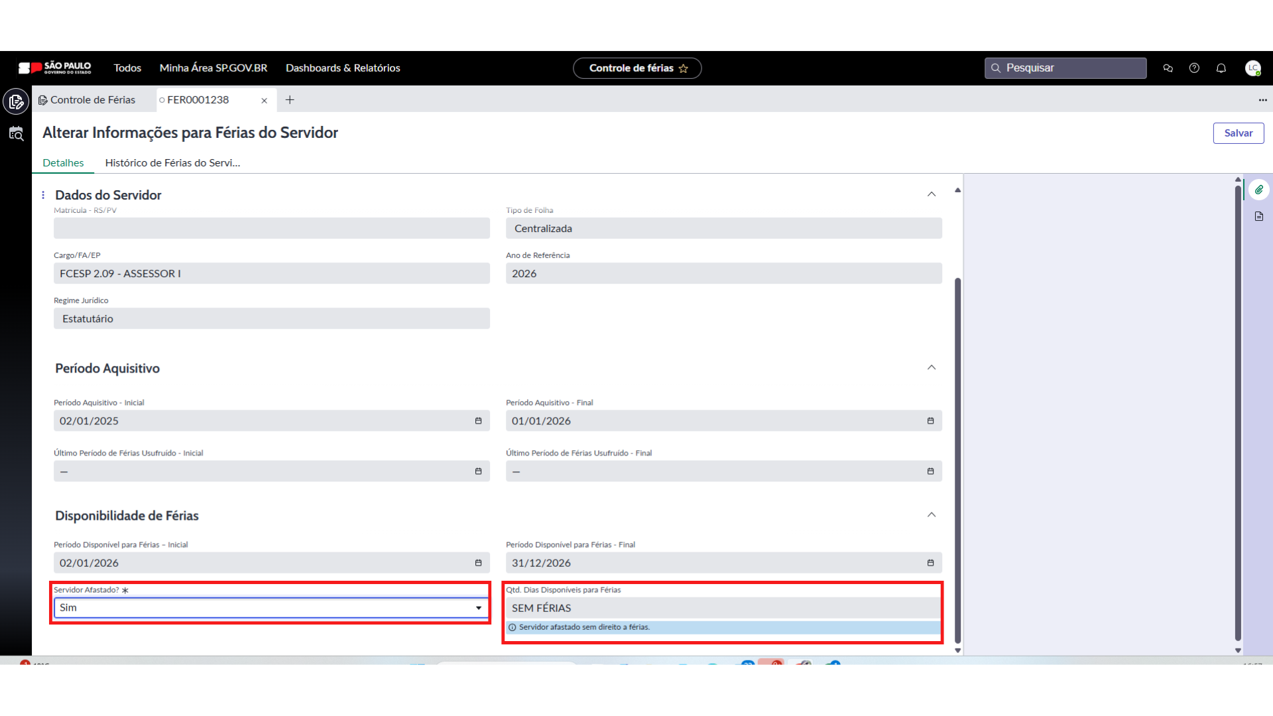Switch to Histórico de Férias do Servidor tab

point(172,163)
